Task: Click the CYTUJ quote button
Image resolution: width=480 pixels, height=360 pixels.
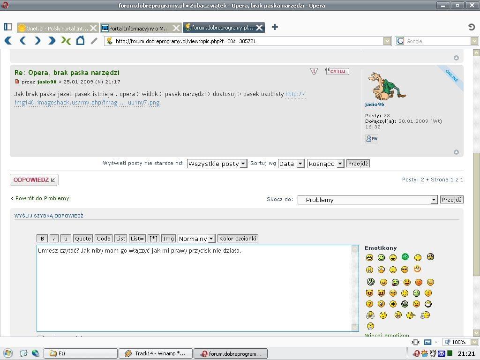Action: coord(337,71)
